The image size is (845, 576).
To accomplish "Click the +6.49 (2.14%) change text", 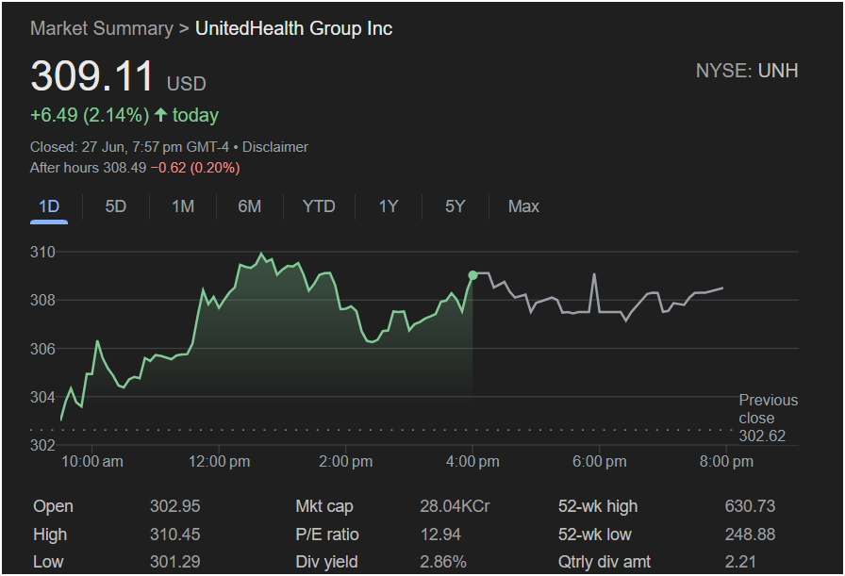I will click(90, 115).
